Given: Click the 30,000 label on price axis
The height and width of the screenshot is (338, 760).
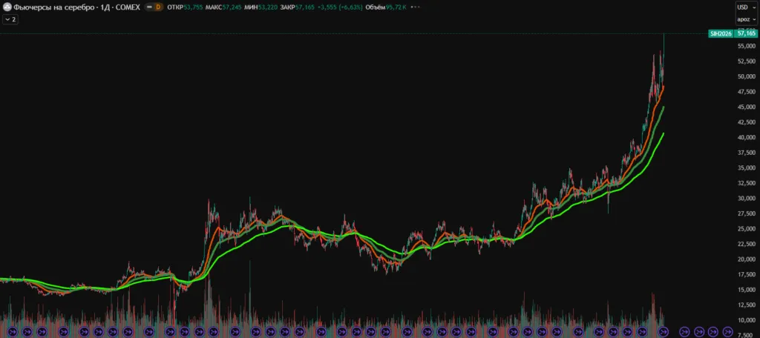Looking at the screenshot, I should pyautogui.click(x=746, y=198).
